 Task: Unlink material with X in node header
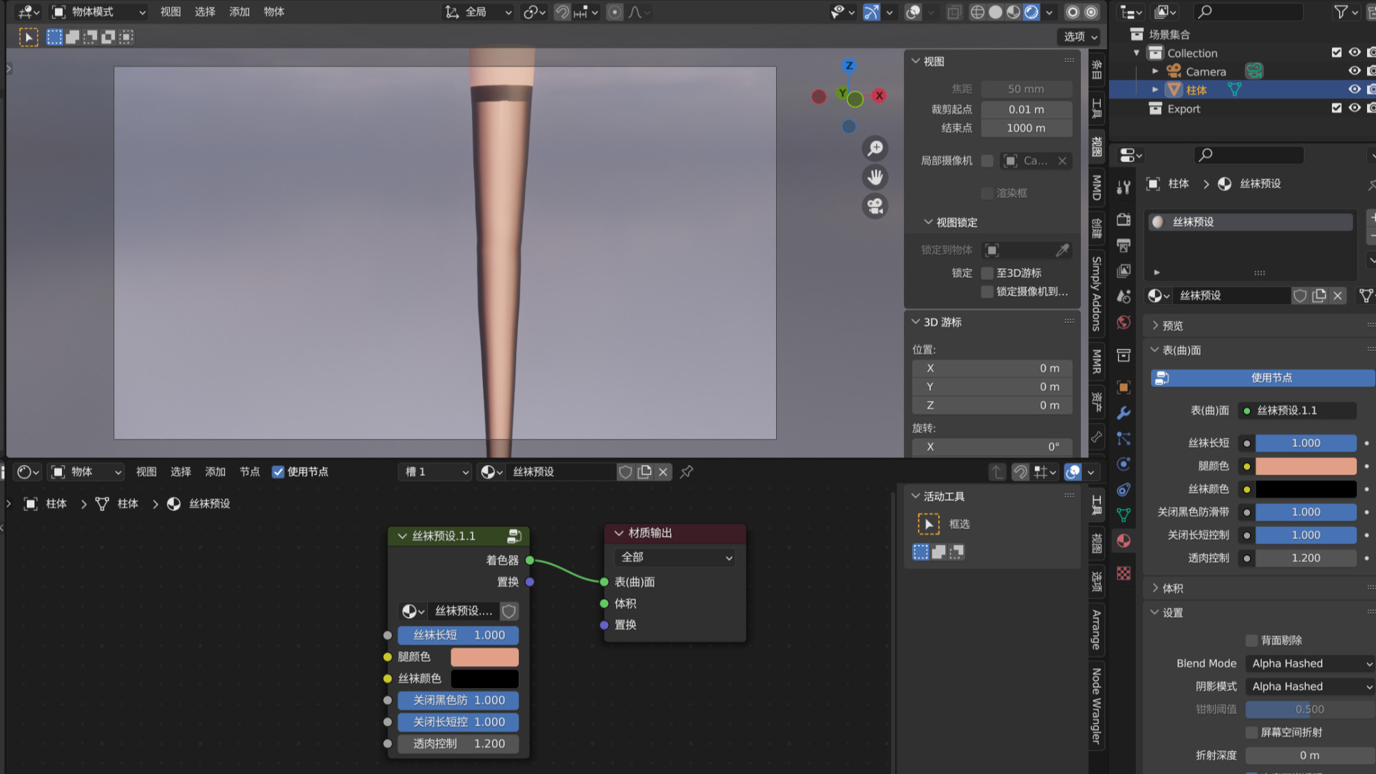(663, 472)
